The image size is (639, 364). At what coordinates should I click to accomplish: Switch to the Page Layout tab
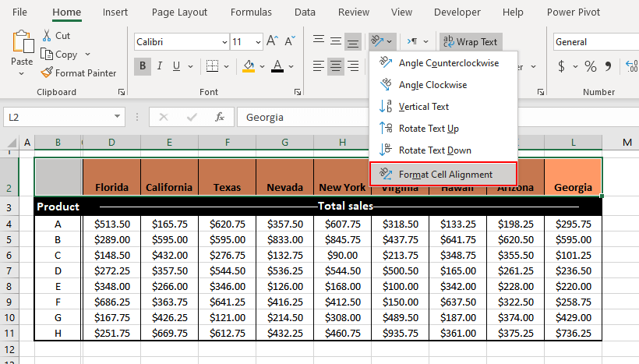(x=179, y=12)
